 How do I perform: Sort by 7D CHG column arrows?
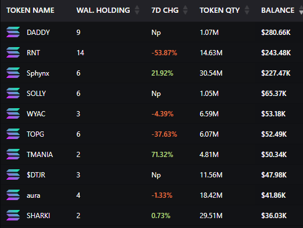coord(185,10)
